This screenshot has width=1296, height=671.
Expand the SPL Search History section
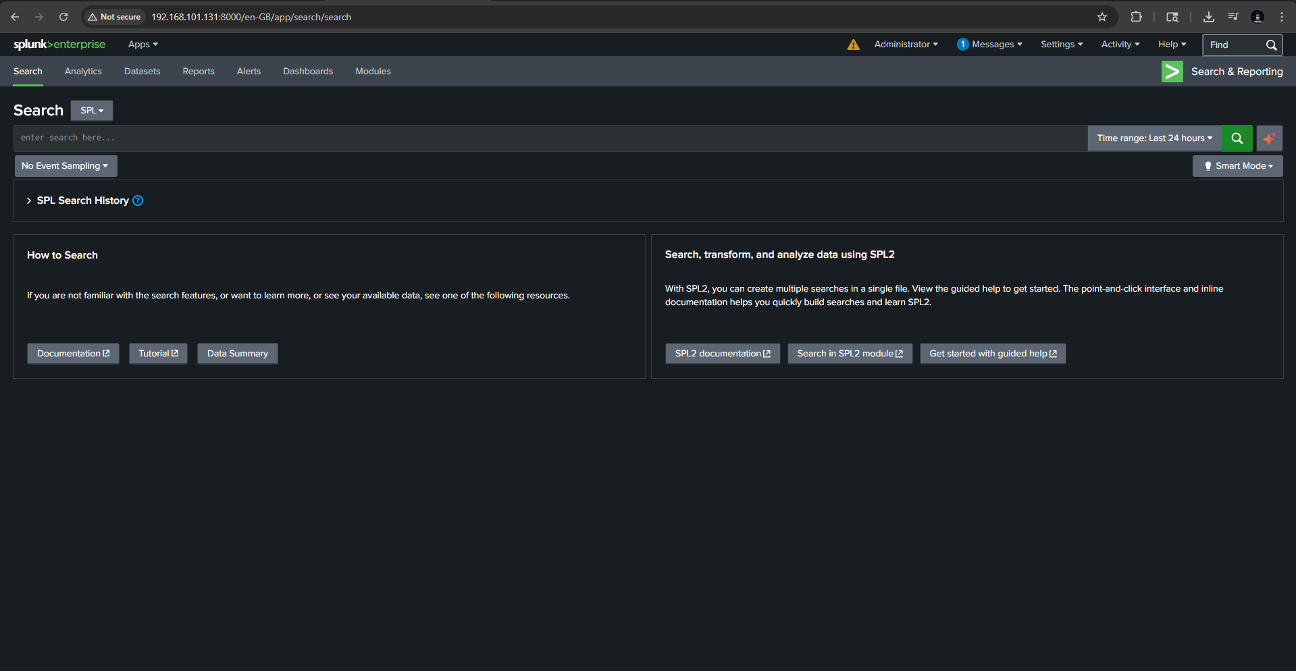(x=28, y=200)
